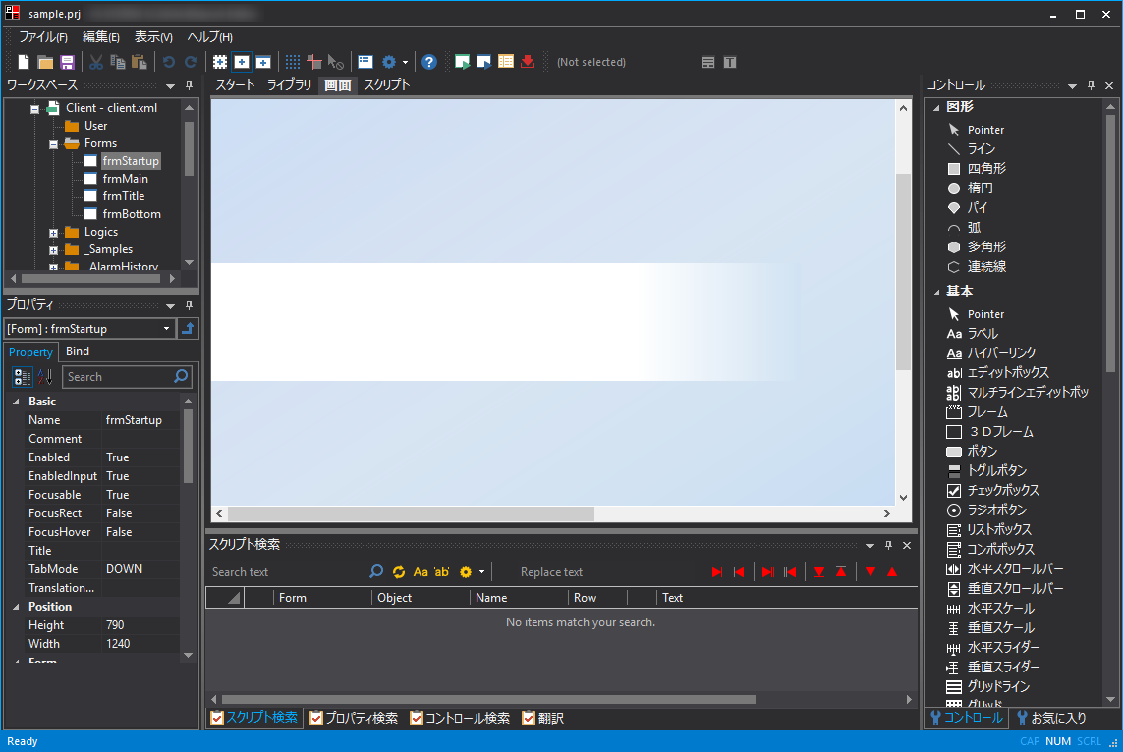The height and width of the screenshot is (752, 1123).
Task: Click the blue help question mark icon
Action: tap(429, 62)
